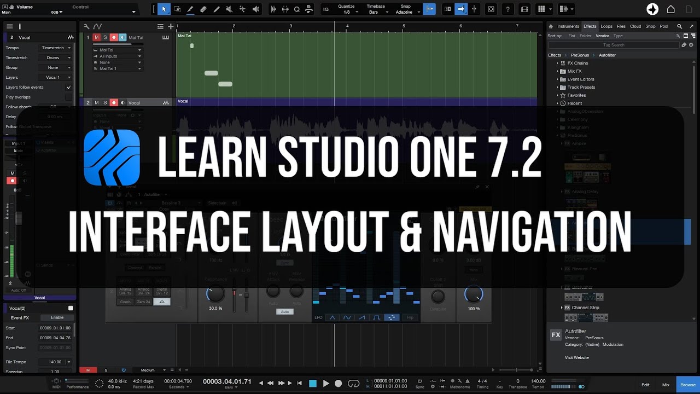Open browser search magnifier icon
The image size is (700, 394).
680,26
